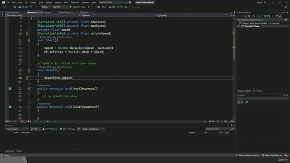Viewport: 290px width, 163px height.
Task: Open the Entire Solution scope dropdown
Action: (x=17, y=129)
